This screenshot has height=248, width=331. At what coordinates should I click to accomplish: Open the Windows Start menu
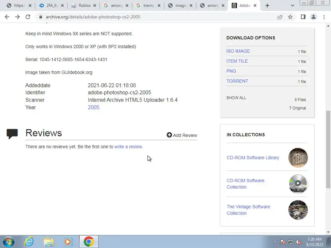point(8,242)
